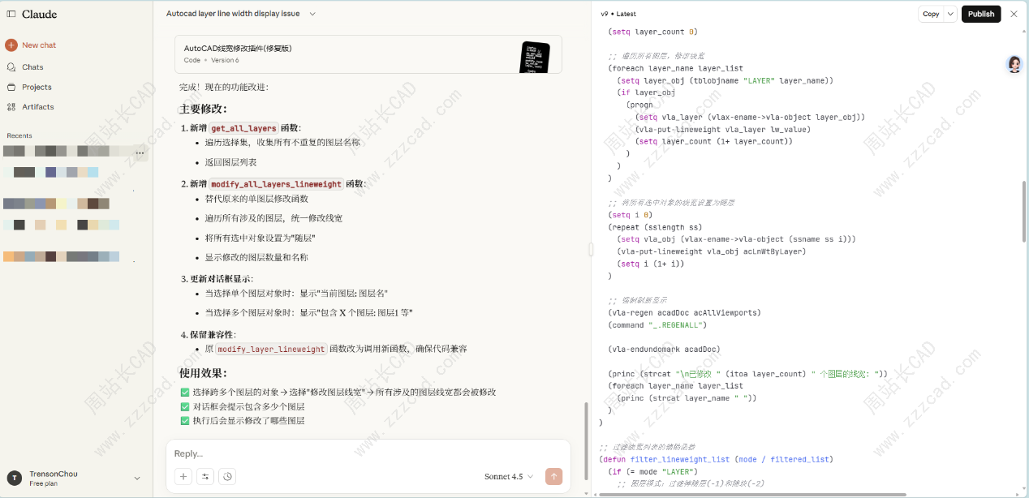Click the clock icon in reply box
This screenshot has width=1029, height=498.
click(227, 477)
